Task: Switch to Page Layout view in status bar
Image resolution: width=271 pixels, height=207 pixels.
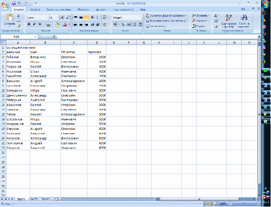Action: point(211,204)
